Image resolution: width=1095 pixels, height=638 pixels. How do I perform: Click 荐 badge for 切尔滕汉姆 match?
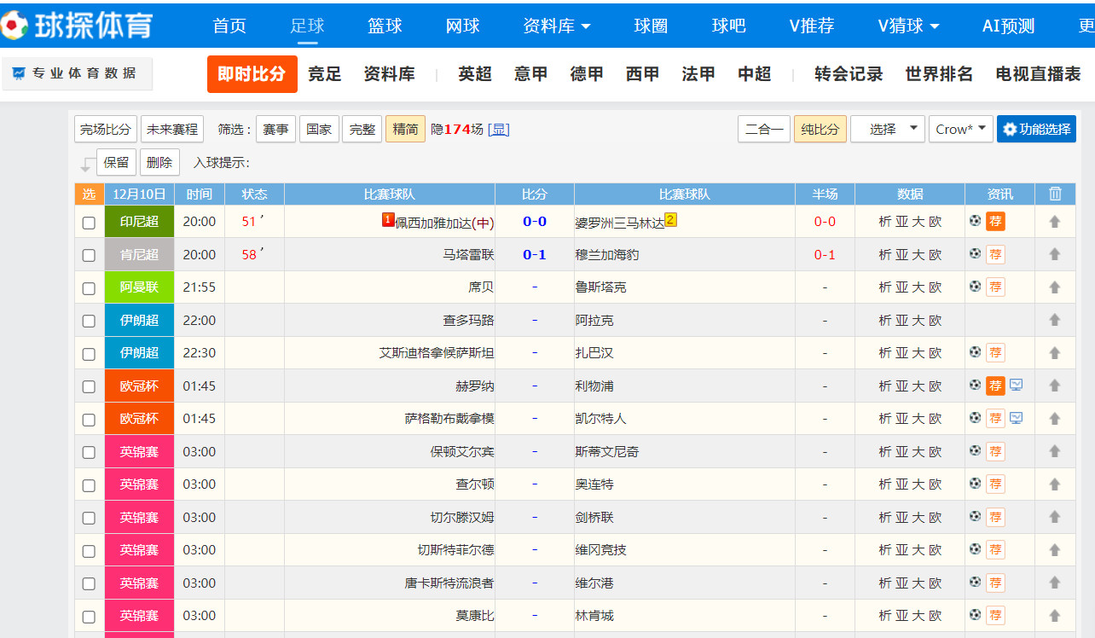(x=995, y=517)
